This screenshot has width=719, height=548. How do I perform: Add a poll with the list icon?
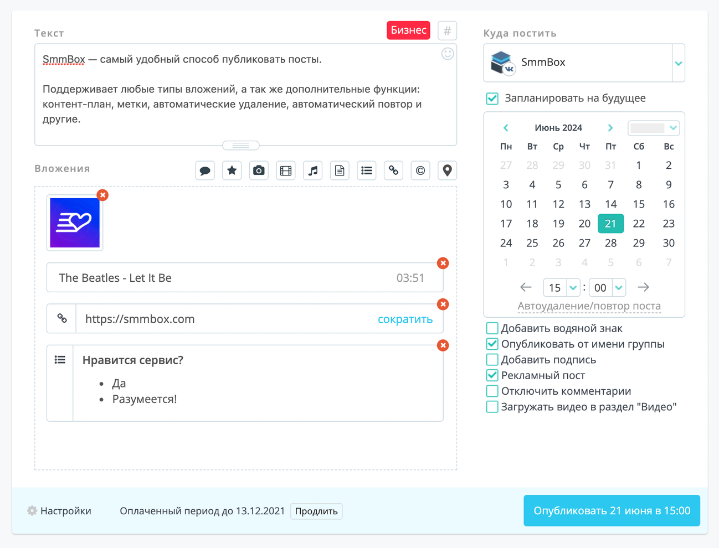pos(367,170)
